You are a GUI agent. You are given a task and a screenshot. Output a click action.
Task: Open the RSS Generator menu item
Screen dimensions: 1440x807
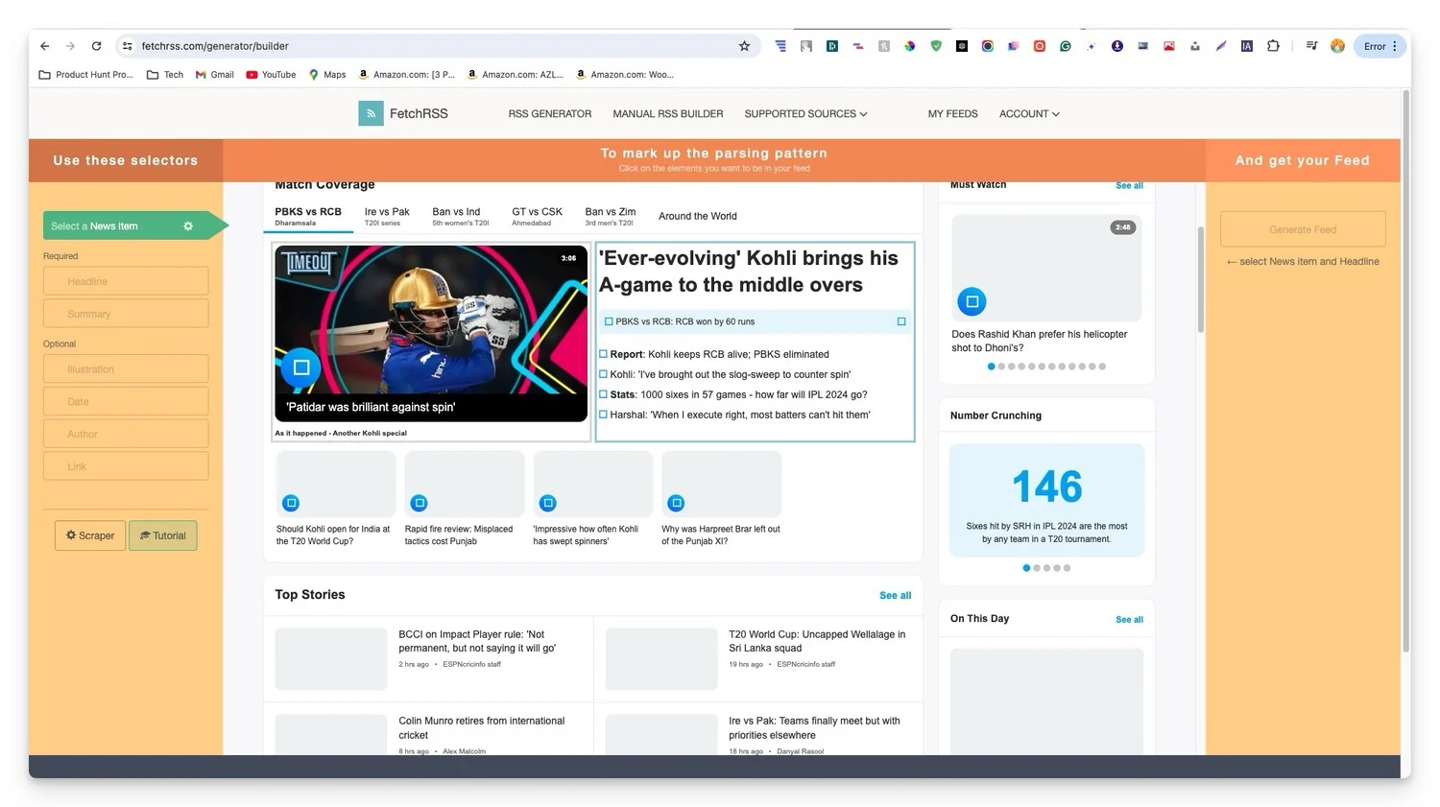(x=550, y=114)
